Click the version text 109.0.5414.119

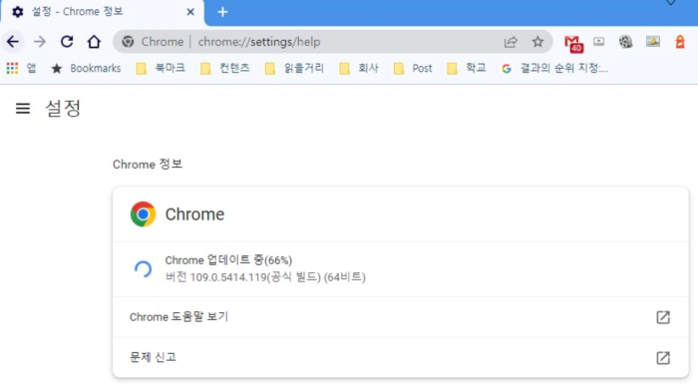[x=228, y=277]
